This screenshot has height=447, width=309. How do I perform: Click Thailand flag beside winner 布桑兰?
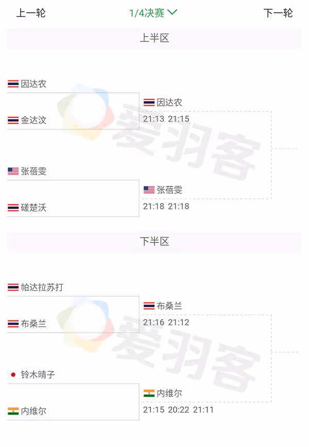point(149,306)
